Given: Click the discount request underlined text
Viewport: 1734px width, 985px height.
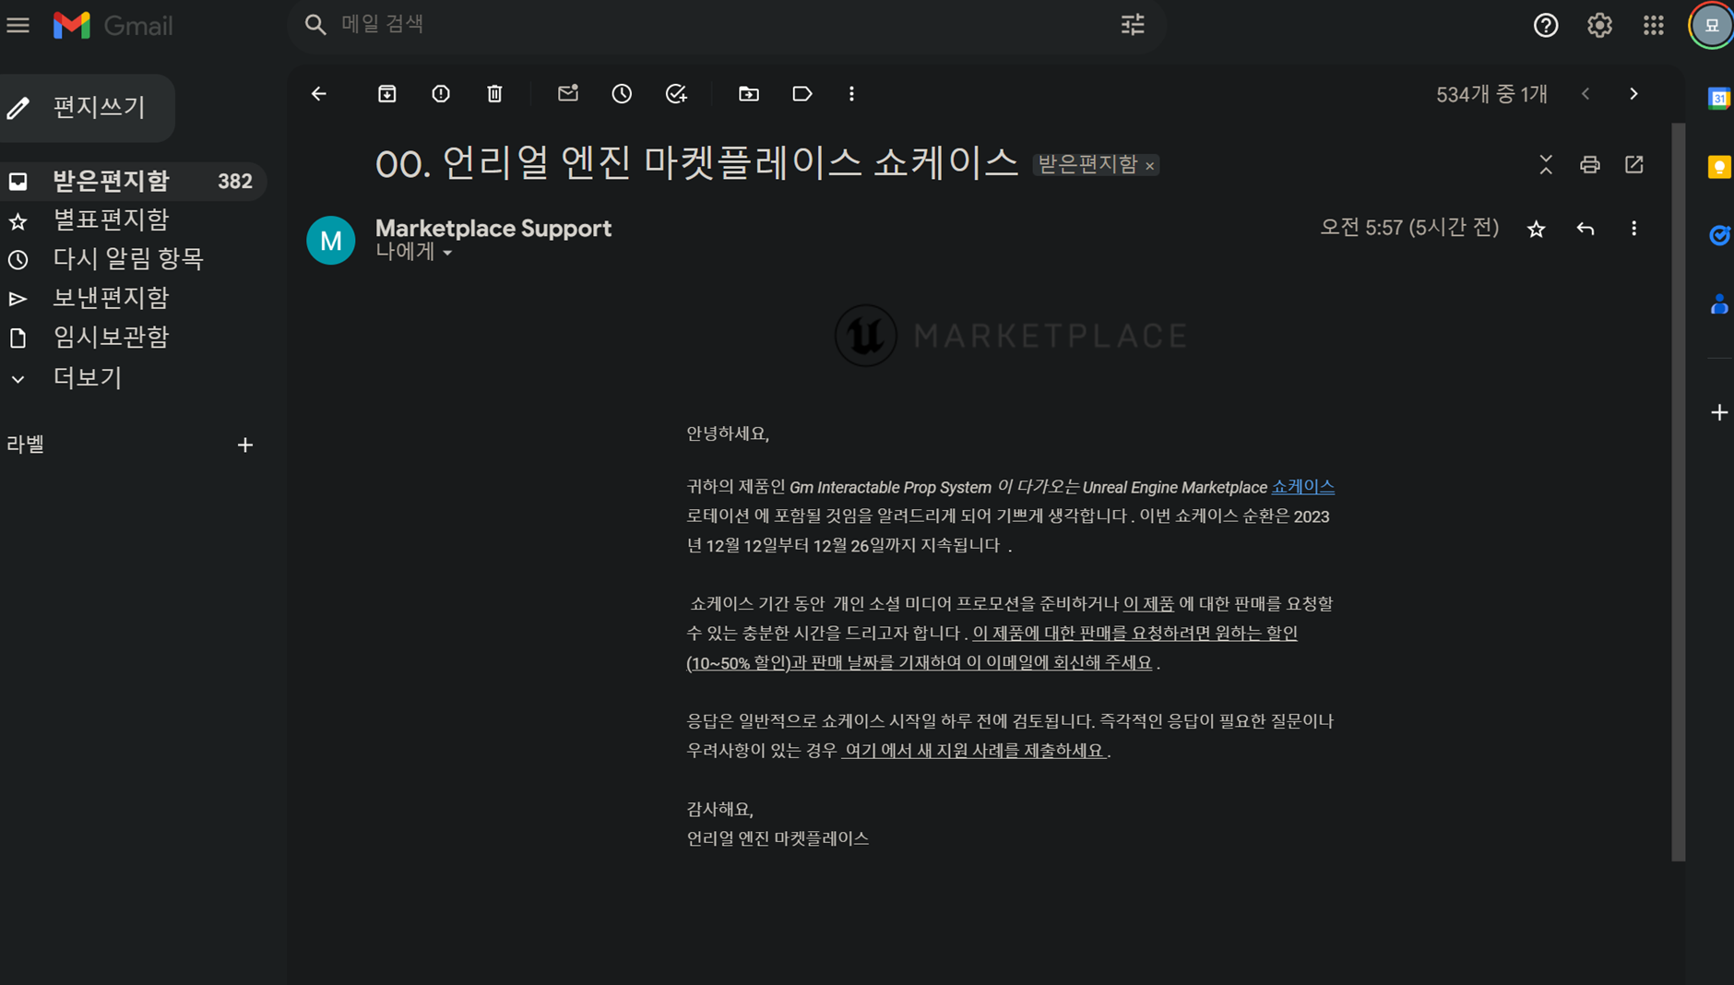Looking at the screenshot, I should click(992, 647).
